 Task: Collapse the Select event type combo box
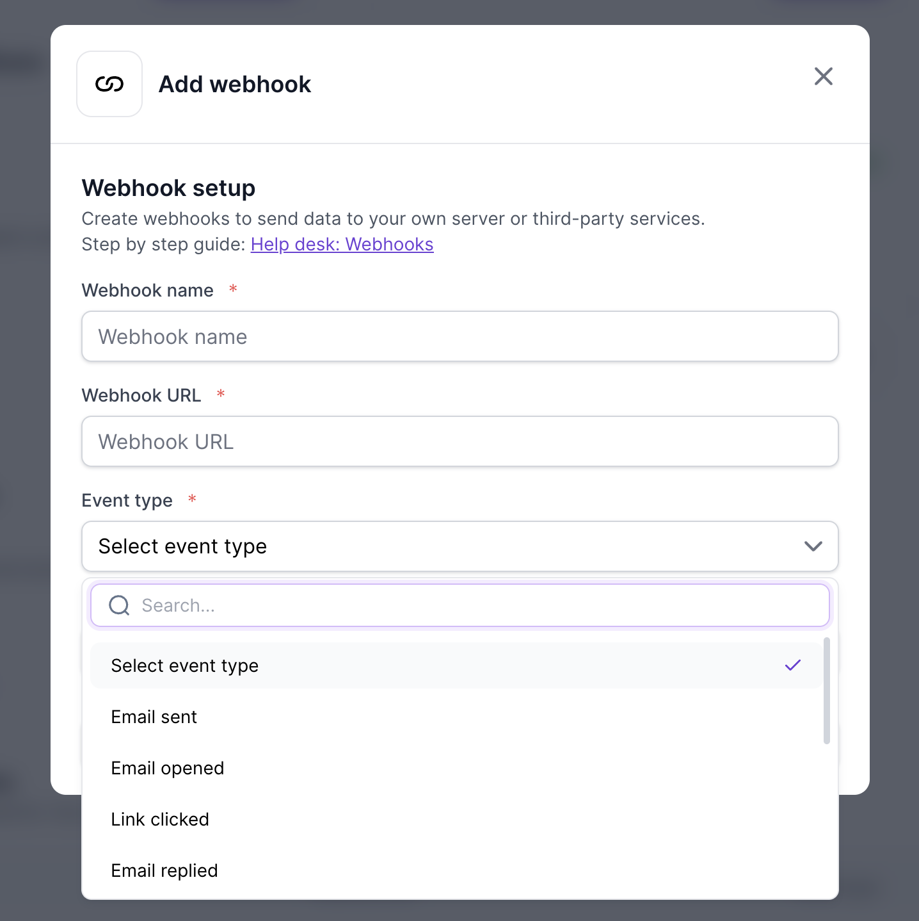pos(448,546)
